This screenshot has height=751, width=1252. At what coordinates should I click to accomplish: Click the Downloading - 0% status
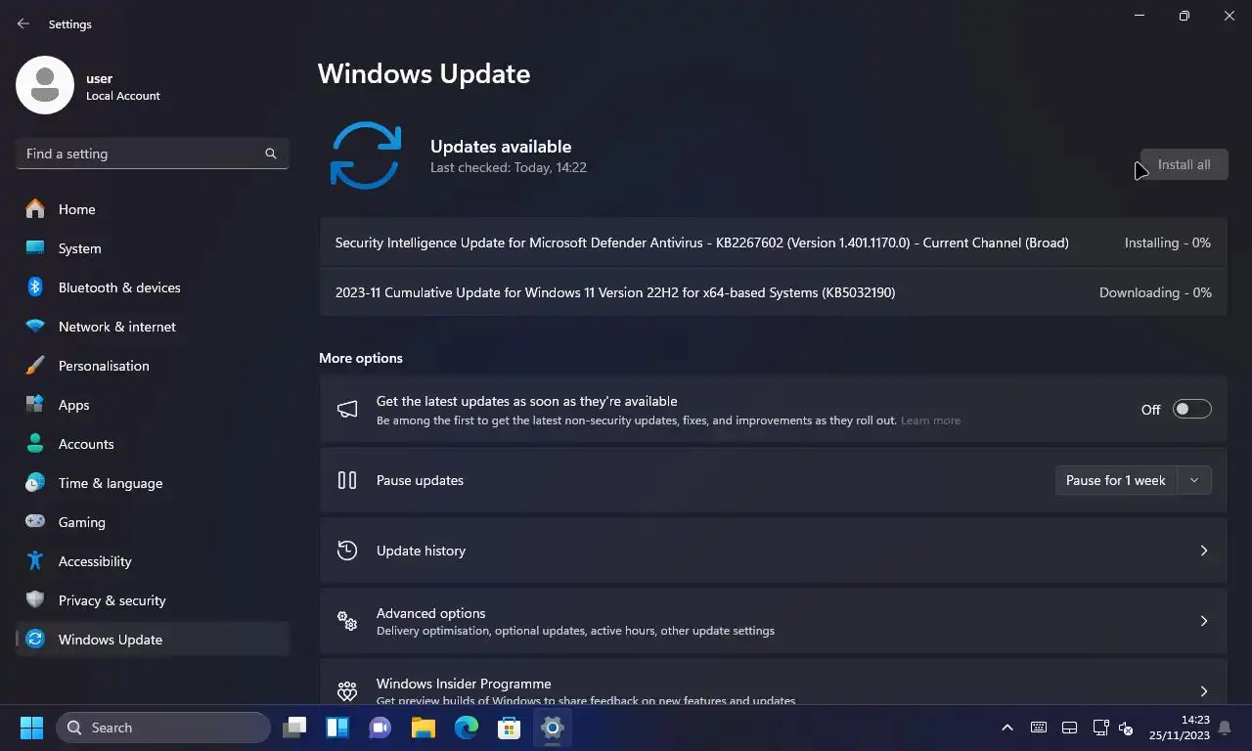coord(1155,292)
